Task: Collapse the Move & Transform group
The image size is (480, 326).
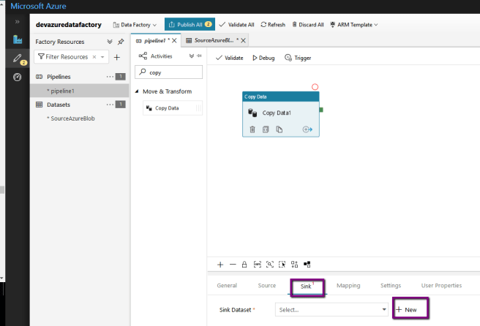Action: point(137,91)
